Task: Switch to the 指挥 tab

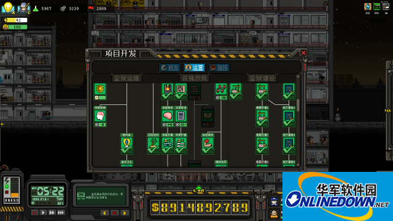Action: tap(219, 68)
